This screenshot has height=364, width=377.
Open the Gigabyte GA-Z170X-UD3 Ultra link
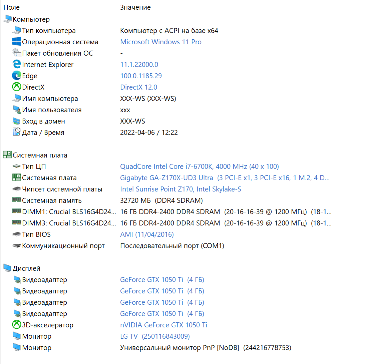coord(225,178)
